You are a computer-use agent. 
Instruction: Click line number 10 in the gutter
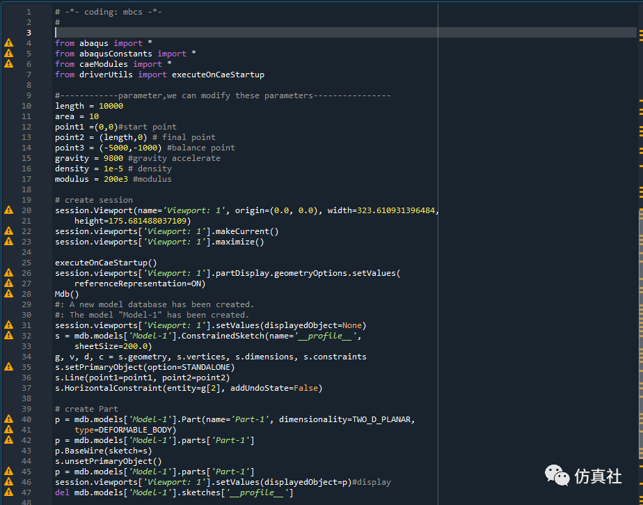(x=26, y=106)
